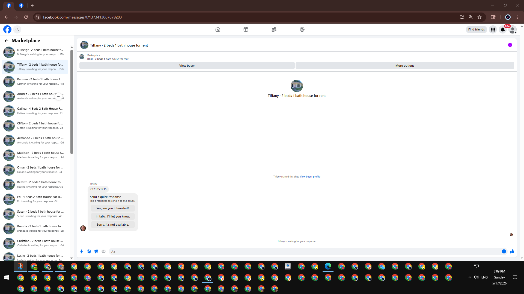
Task: Open the browser zoom magnifier icon
Action: click(471, 17)
